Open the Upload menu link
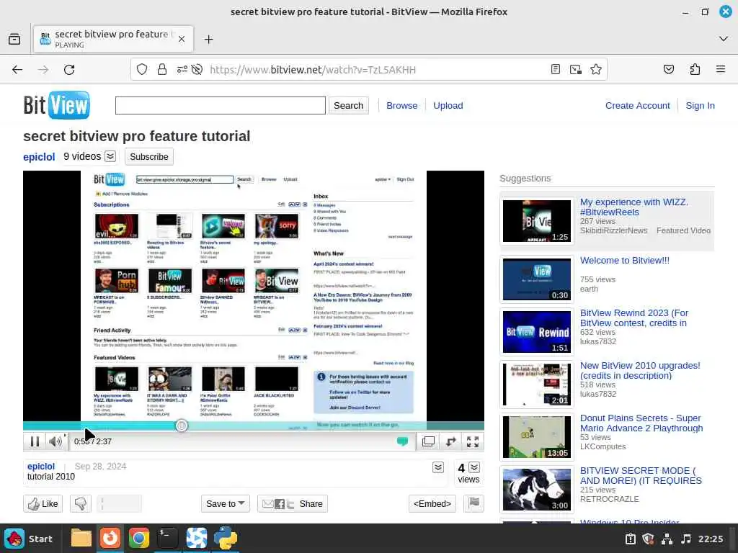 click(x=448, y=105)
